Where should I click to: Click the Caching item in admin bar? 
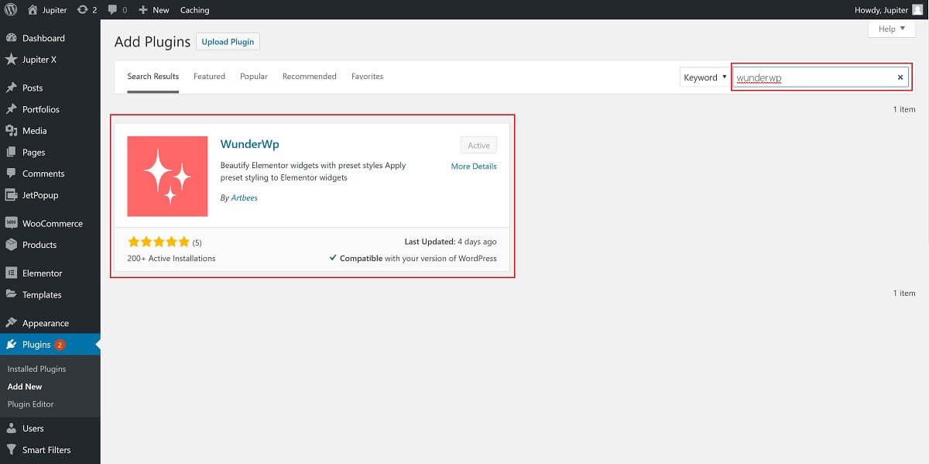pos(194,10)
